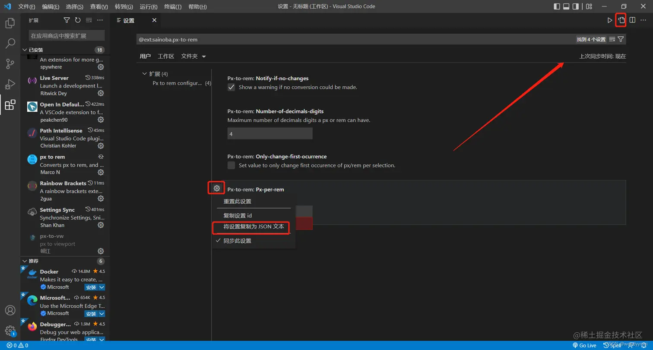Click Go Live in the status bar
This screenshot has width=653, height=350.
point(584,346)
